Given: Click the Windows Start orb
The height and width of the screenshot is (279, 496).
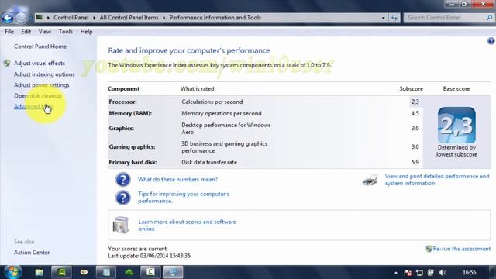Looking at the screenshot, I should tap(13, 272).
